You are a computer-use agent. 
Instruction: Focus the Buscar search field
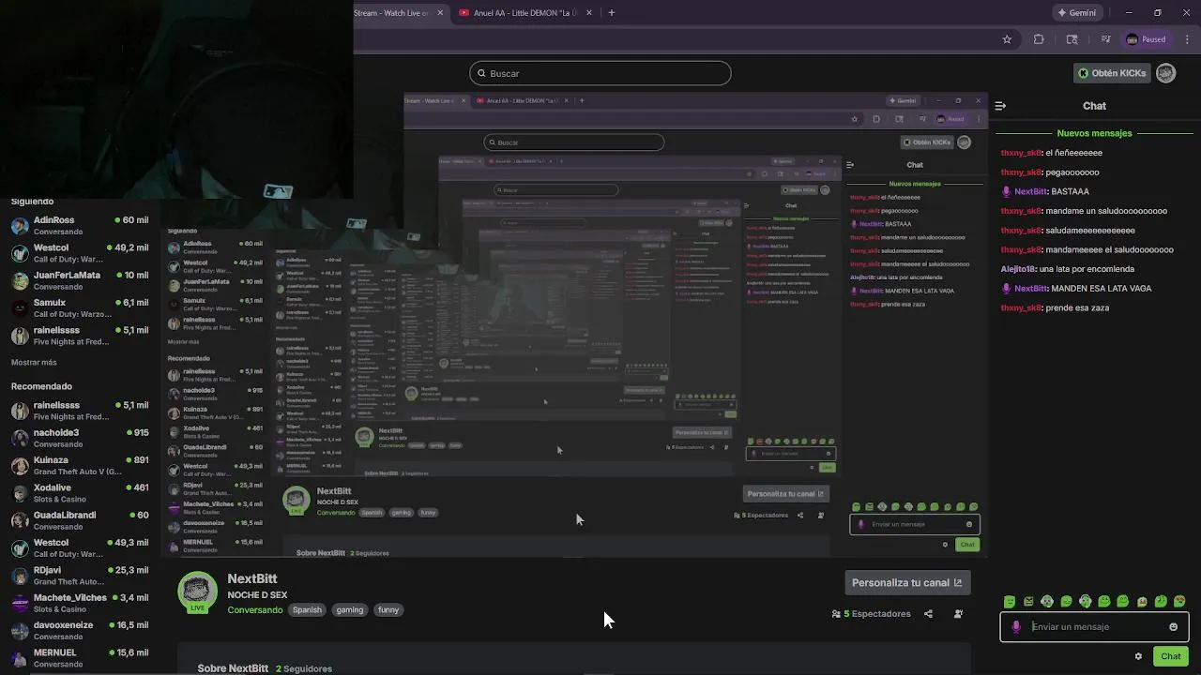600,73
